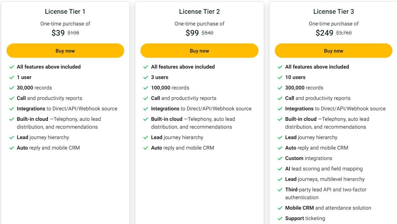Select the "License Tier 3" heading
The width and height of the screenshot is (397, 224).
[x=333, y=11]
